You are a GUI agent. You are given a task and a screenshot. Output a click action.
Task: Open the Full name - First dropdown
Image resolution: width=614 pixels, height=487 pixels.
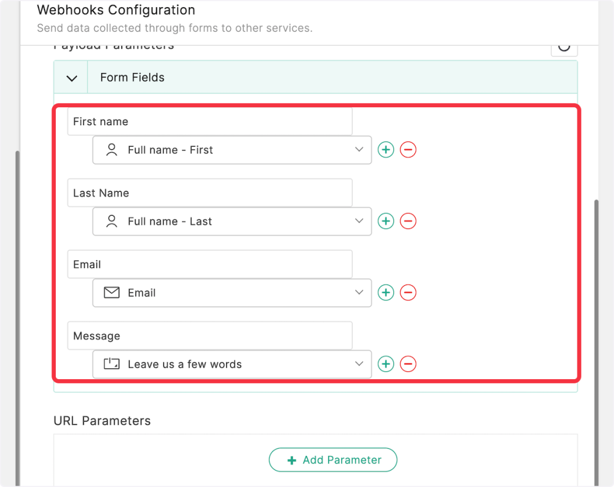pyautogui.click(x=231, y=150)
